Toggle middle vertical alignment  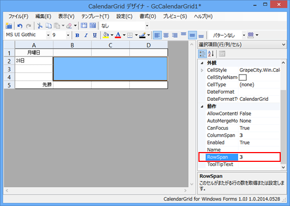point(192,35)
